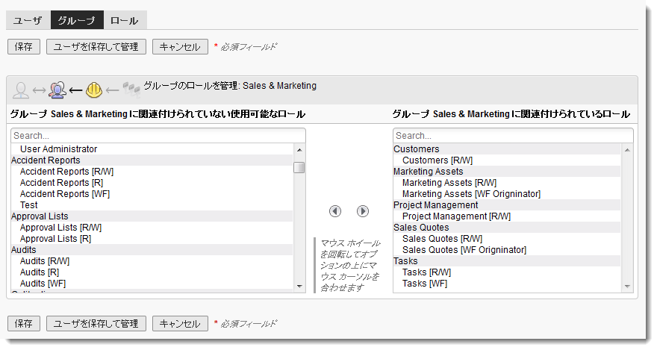The image size is (657, 350).
Task: Select Tasks [WF] role
Action: click(x=507, y=284)
